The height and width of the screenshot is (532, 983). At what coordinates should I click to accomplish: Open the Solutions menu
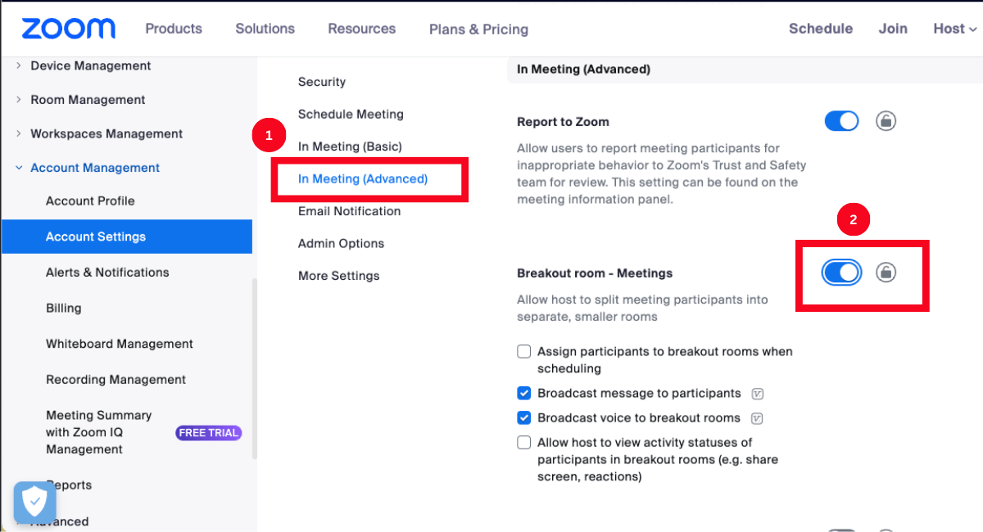point(265,29)
